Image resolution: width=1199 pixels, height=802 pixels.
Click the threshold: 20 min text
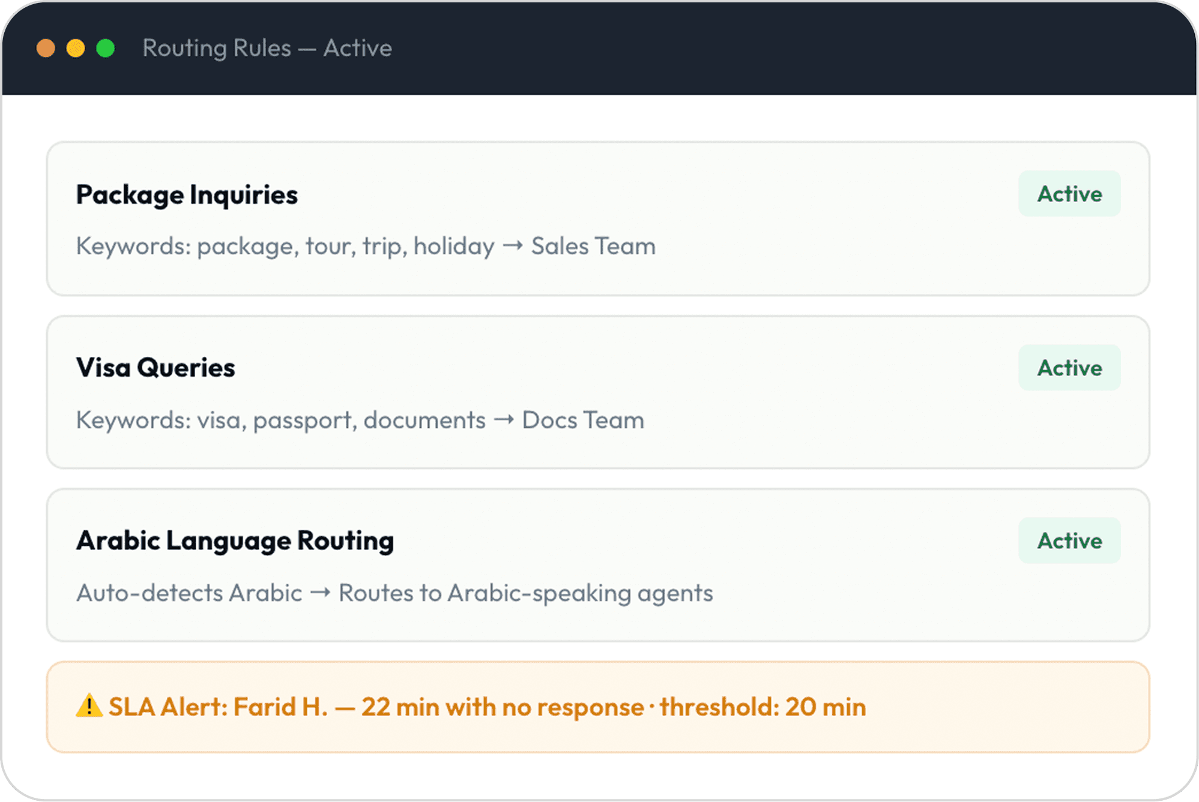(763, 707)
